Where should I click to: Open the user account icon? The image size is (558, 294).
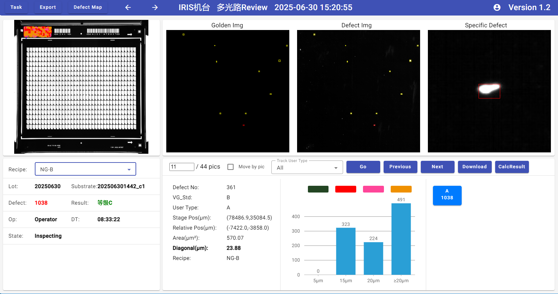click(497, 7)
